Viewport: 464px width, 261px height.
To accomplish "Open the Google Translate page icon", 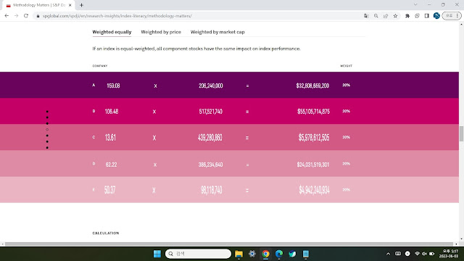I will coord(366,16).
